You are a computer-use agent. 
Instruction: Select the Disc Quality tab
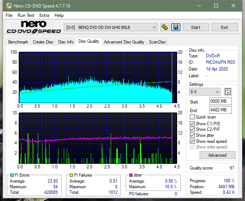[x=89, y=41]
